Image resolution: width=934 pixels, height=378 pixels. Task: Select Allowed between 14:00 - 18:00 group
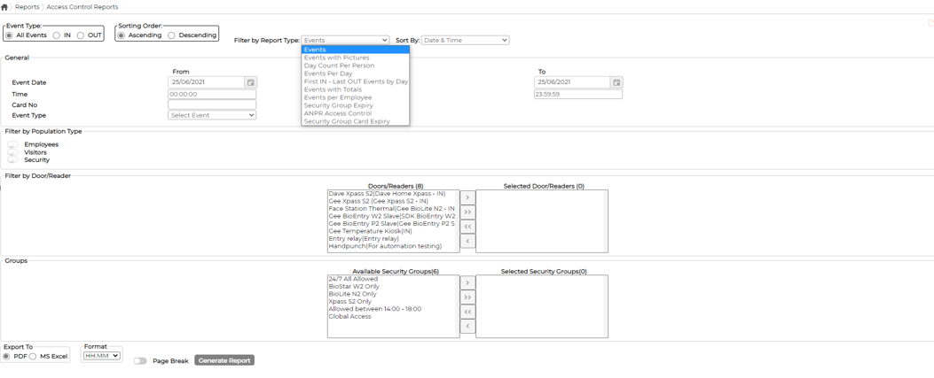392,309
